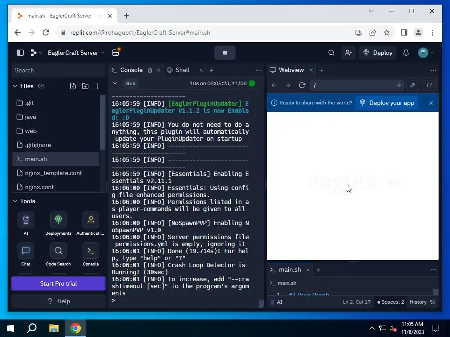Click the Webview URL path field
Image resolution: width=450 pixels, height=337 pixels.
357,85
